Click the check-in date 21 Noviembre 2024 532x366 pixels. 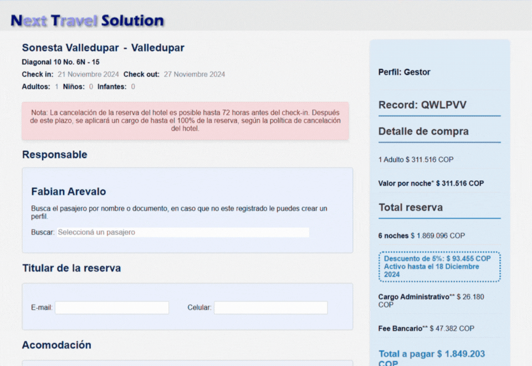88,74
